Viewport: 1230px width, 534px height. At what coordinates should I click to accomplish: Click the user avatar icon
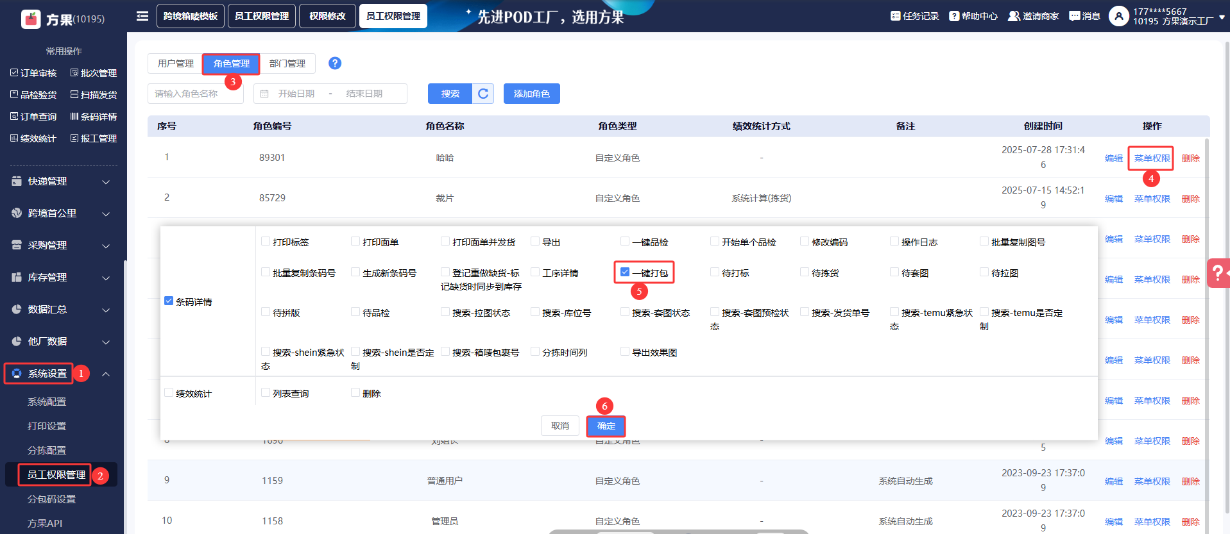(x=1118, y=16)
